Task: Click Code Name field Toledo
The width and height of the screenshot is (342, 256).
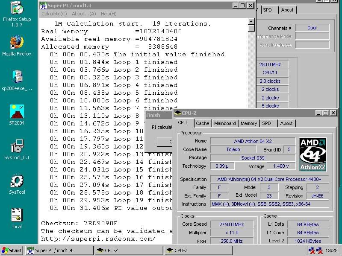Action: click(233, 150)
